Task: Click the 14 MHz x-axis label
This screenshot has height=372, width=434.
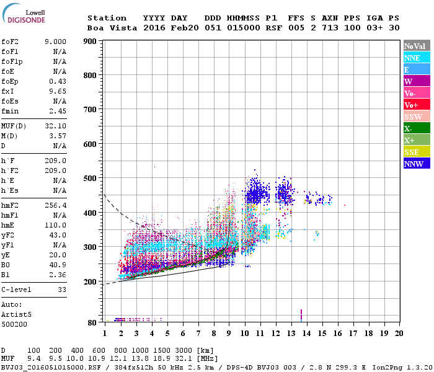Action: click(x=306, y=334)
